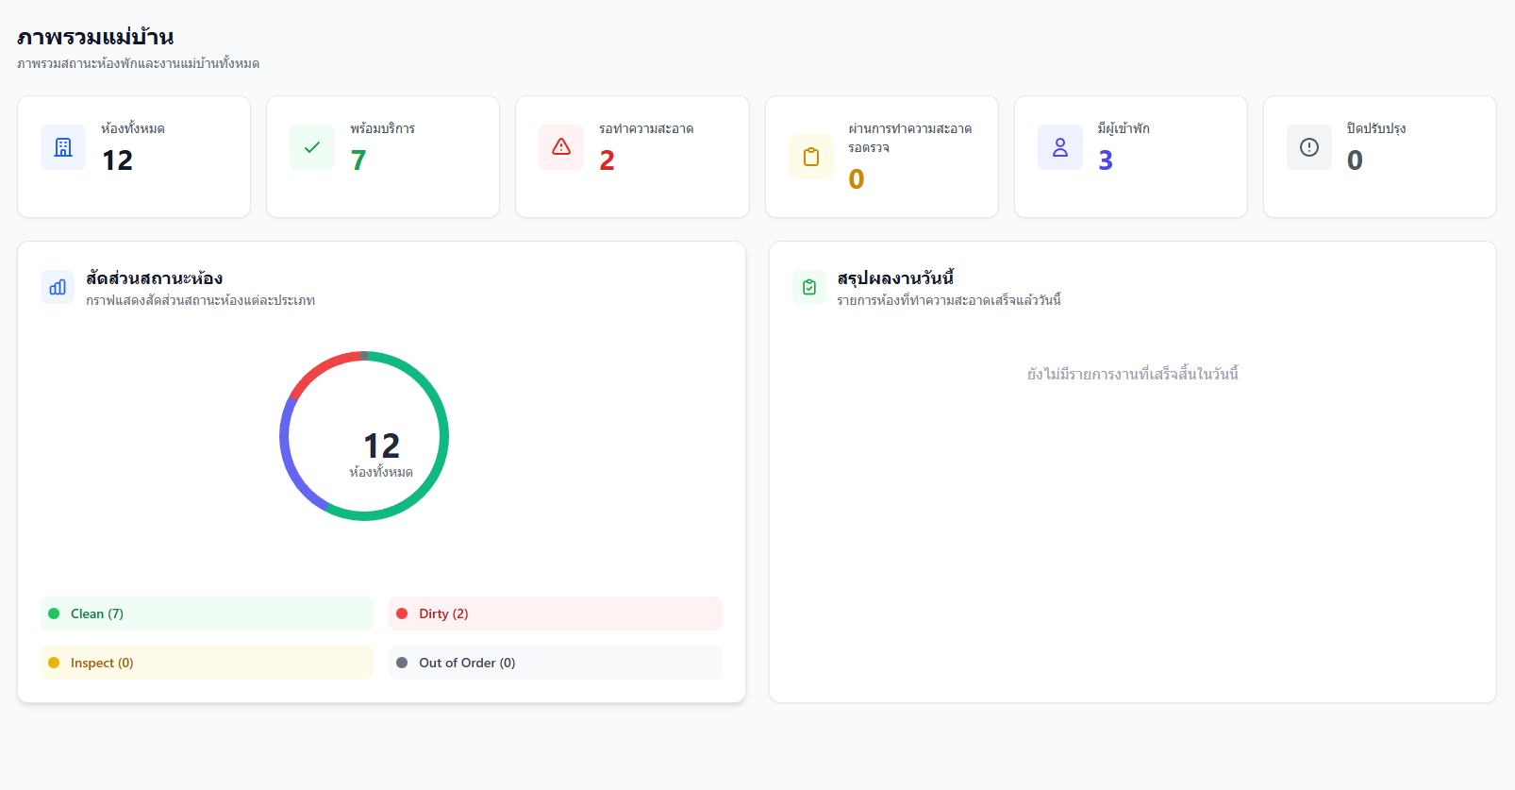
Task: Select the Clean (7) legend item
Action: click(207, 614)
